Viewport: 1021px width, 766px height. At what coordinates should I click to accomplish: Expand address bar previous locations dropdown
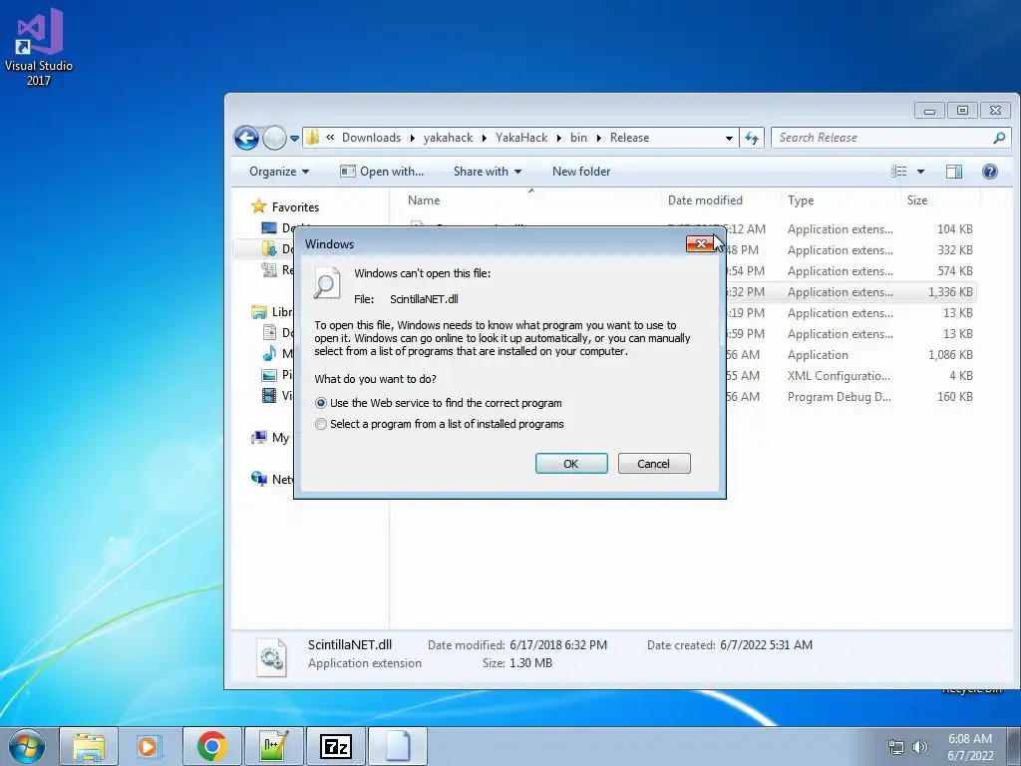(x=729, y=138)
